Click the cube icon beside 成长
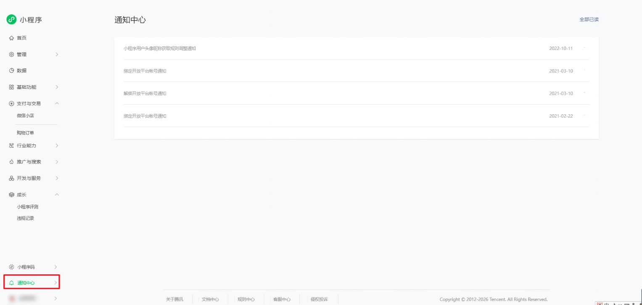642x305 pixels. [11, 195]
